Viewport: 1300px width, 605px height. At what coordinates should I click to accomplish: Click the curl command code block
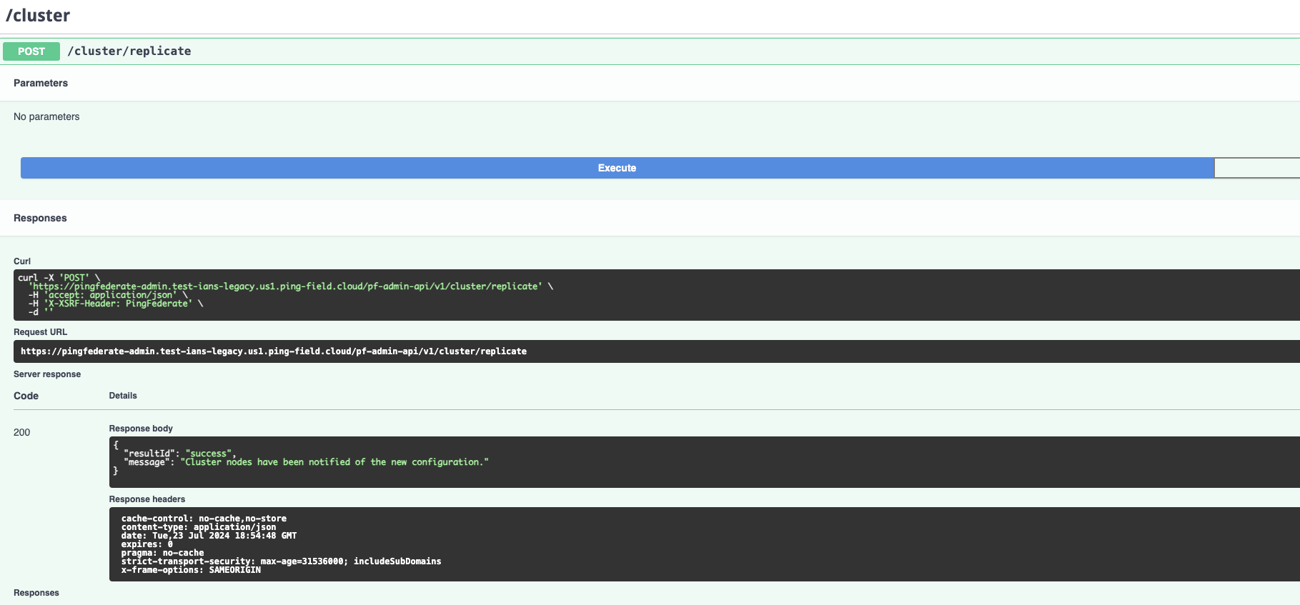[x=656, y=295]
